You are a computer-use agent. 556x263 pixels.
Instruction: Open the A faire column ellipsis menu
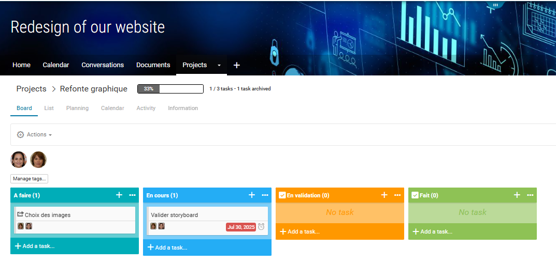pos(132,195)
